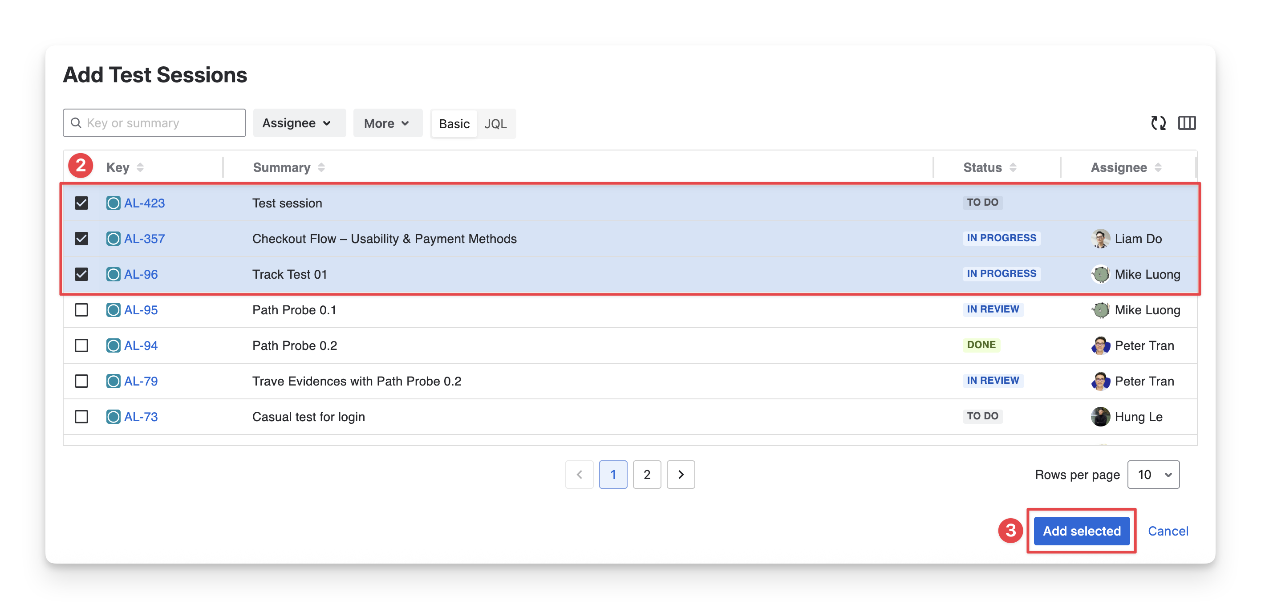Click the AL-94 issue type icon

coord(113,345)
